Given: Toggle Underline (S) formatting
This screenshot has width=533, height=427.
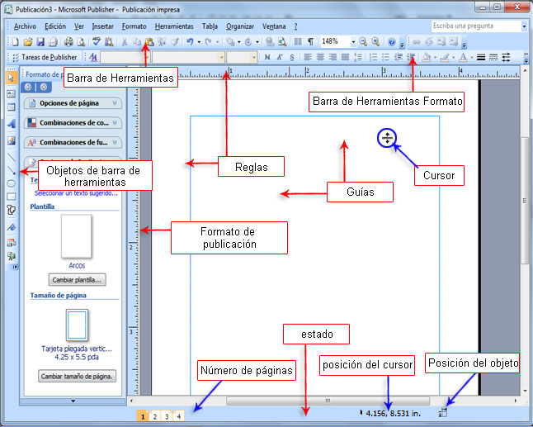Looking at the screenshot, I should [292, 57].
